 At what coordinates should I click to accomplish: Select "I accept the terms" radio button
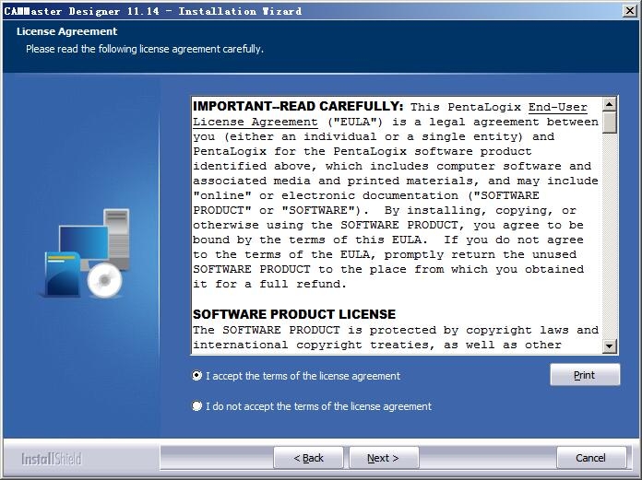[x=197, y=375]
